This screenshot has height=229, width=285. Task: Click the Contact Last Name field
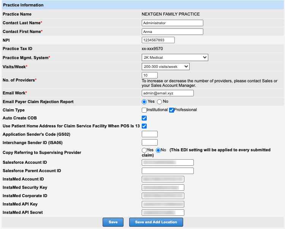(172, 23)
